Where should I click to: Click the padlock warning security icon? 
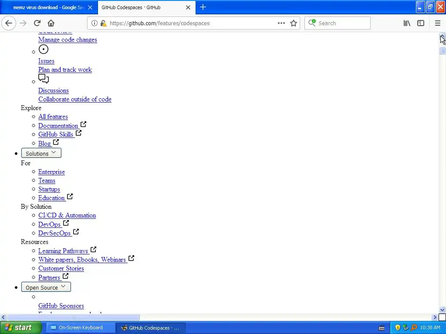[x=104, y=23]
